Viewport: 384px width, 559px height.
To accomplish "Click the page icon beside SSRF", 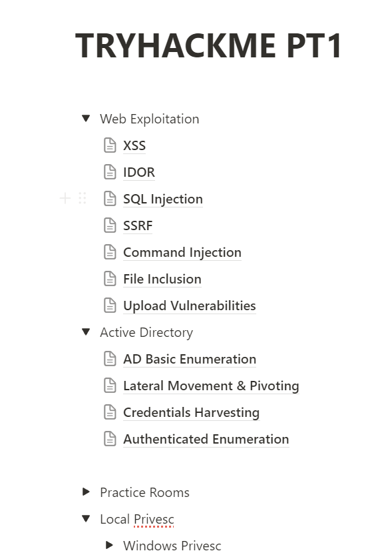I will [110, 225].
